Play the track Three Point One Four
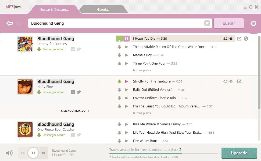The width and height of the screenshot is (261, 161). [127, 63]
